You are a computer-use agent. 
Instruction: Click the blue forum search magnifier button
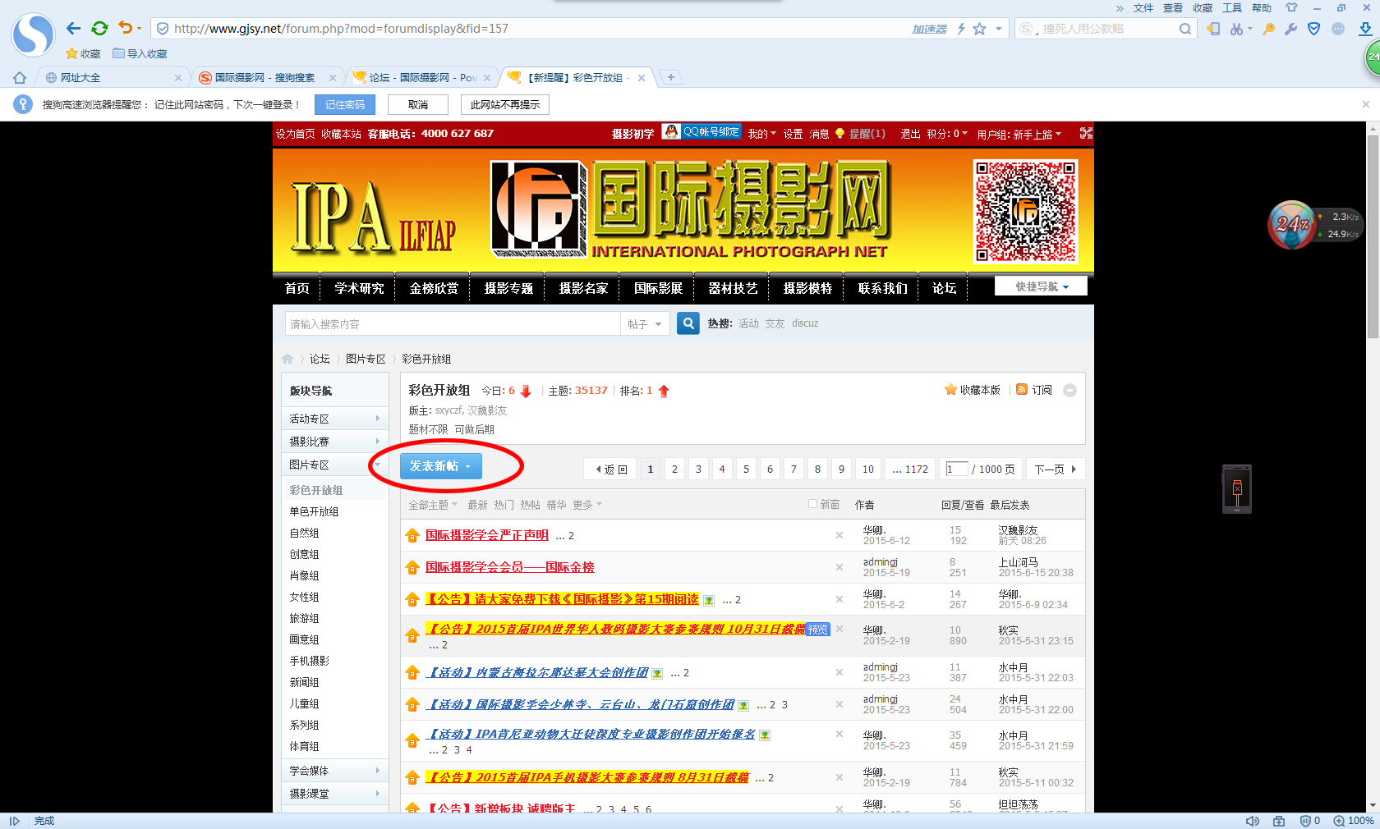(x=688, y=323)
